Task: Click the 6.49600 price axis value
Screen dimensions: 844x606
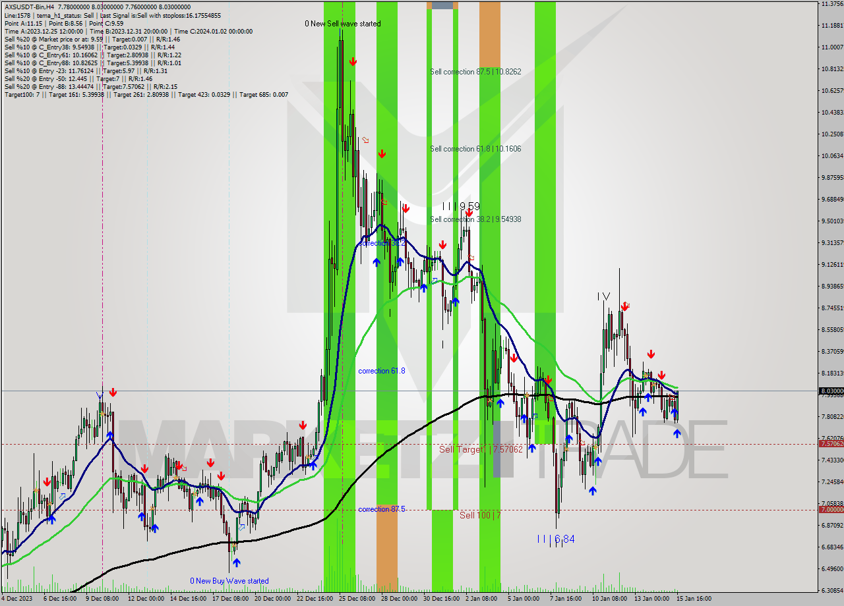Action: tap(832, 569)
